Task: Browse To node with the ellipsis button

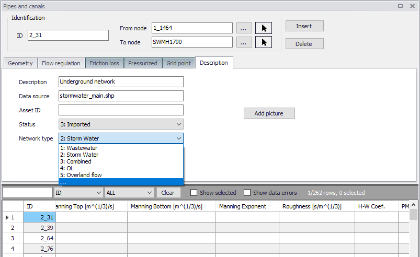Action: pyautogui.click(x=244, y=42)
